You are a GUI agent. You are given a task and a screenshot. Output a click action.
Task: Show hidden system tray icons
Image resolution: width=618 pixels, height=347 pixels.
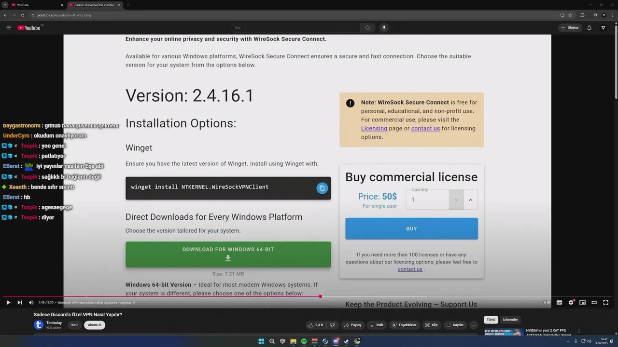(568, 341)
